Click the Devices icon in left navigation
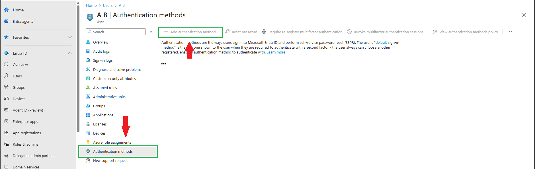This screenshot has height=169, width=535. coord(6,99)
